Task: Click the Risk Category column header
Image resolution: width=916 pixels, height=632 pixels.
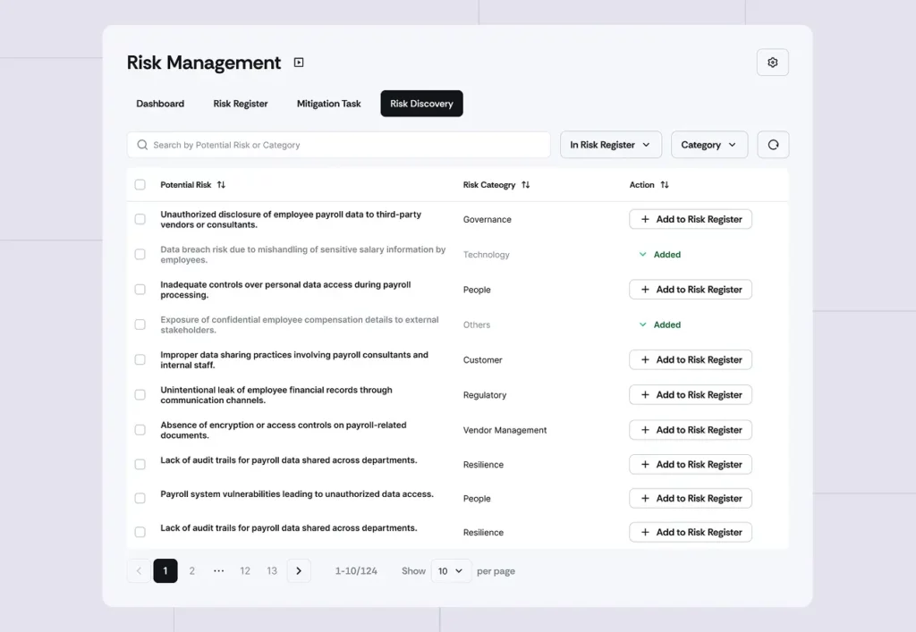Action: coord(489,184)
